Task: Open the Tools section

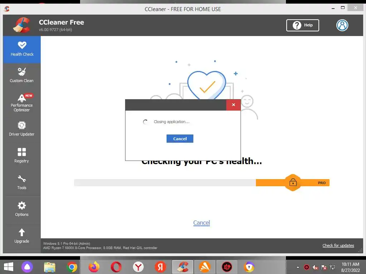Action: pyautogui.click(x=22, y=183)
